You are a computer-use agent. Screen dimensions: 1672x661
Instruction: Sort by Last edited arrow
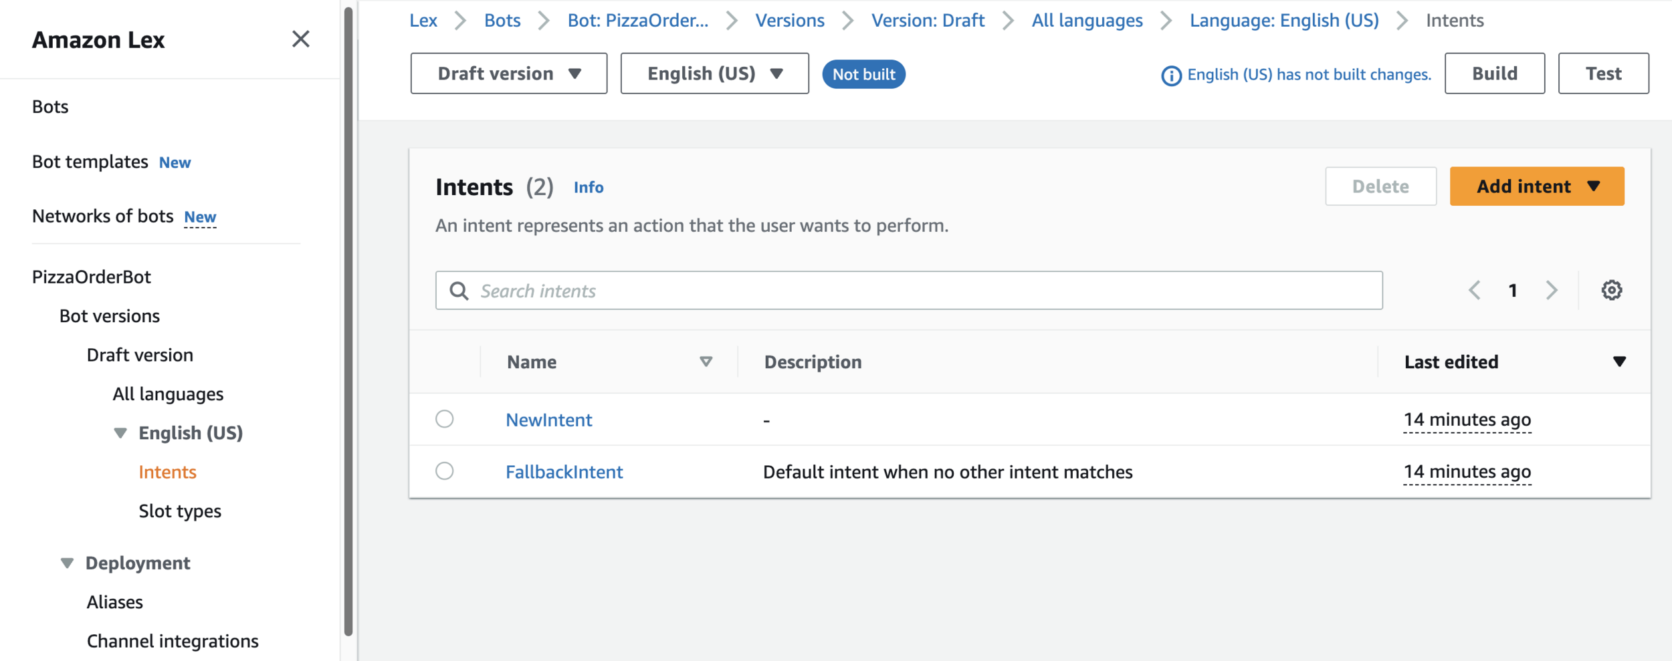point(1618,362)
